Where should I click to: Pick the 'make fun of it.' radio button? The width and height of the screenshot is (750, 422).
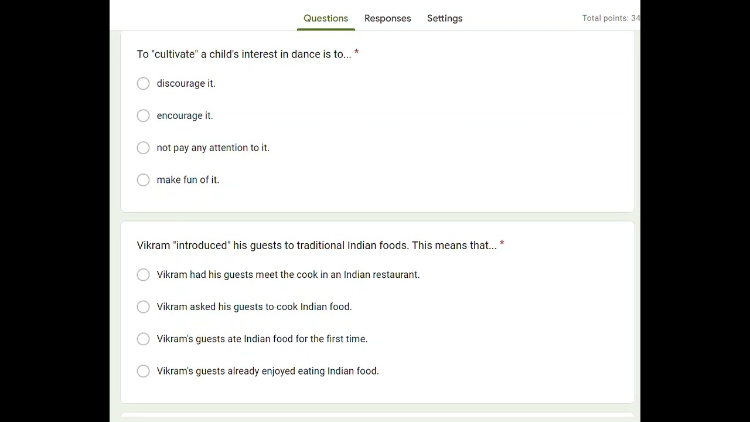click(144, 180)
